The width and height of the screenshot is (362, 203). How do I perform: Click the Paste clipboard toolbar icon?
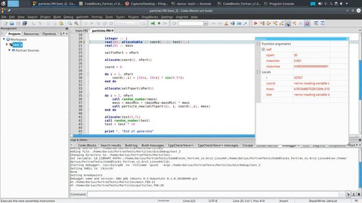(x=61, y=23)
